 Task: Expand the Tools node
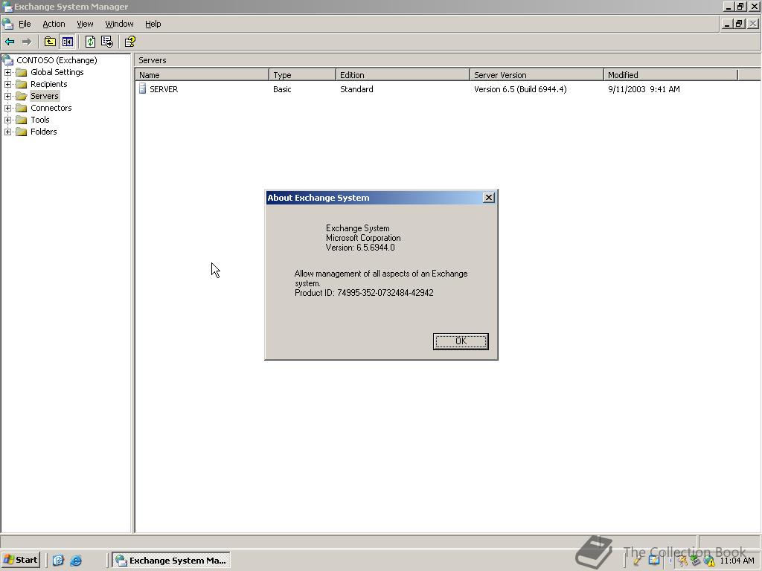tap(7, 120)
